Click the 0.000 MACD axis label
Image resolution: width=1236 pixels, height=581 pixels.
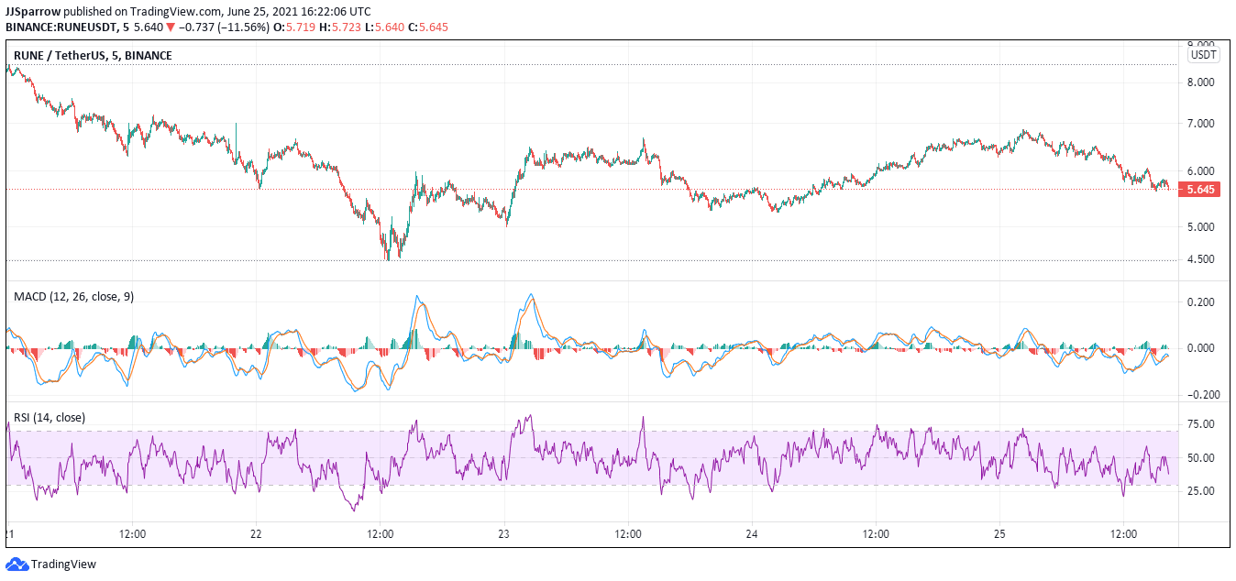[1200, 348]
